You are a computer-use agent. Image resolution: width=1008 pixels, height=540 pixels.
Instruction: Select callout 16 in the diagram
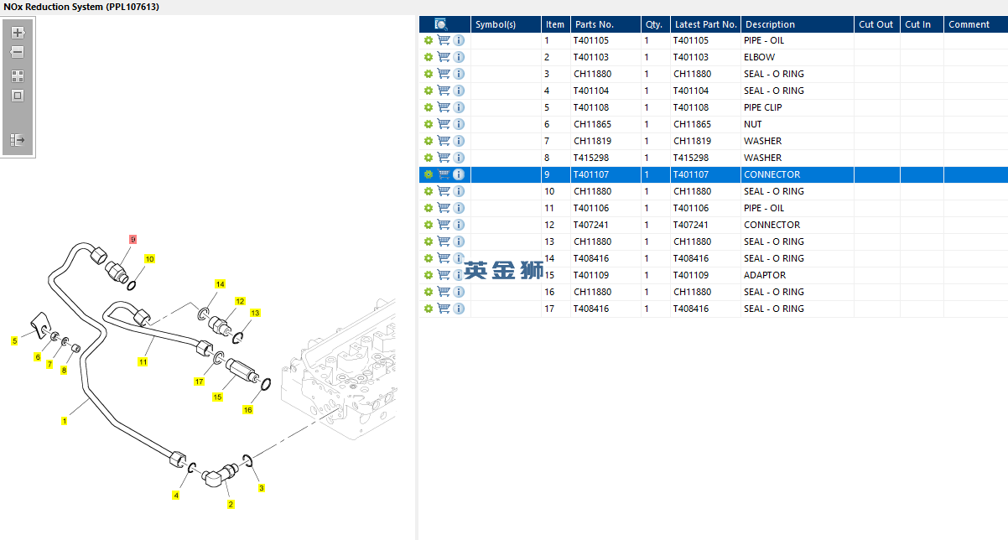[x=247, y=410]
